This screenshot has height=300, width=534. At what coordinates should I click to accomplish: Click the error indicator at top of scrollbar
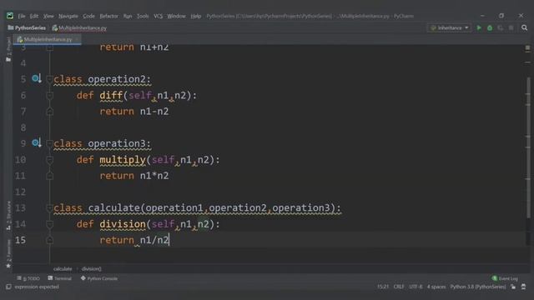pos(527,48)
